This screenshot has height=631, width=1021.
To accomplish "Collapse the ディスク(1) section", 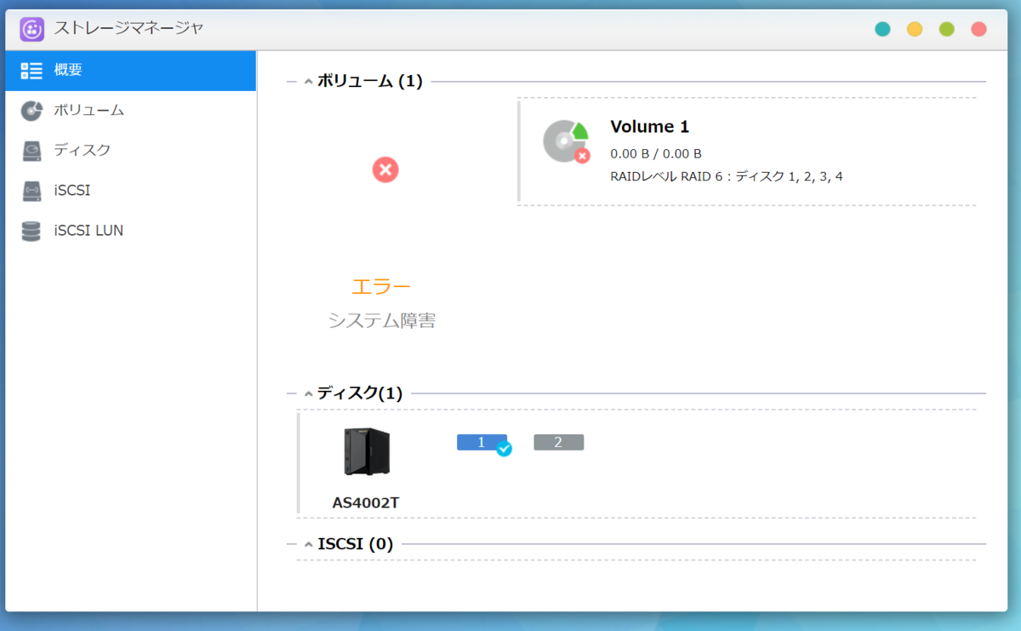I will click(x=307, y=393).
